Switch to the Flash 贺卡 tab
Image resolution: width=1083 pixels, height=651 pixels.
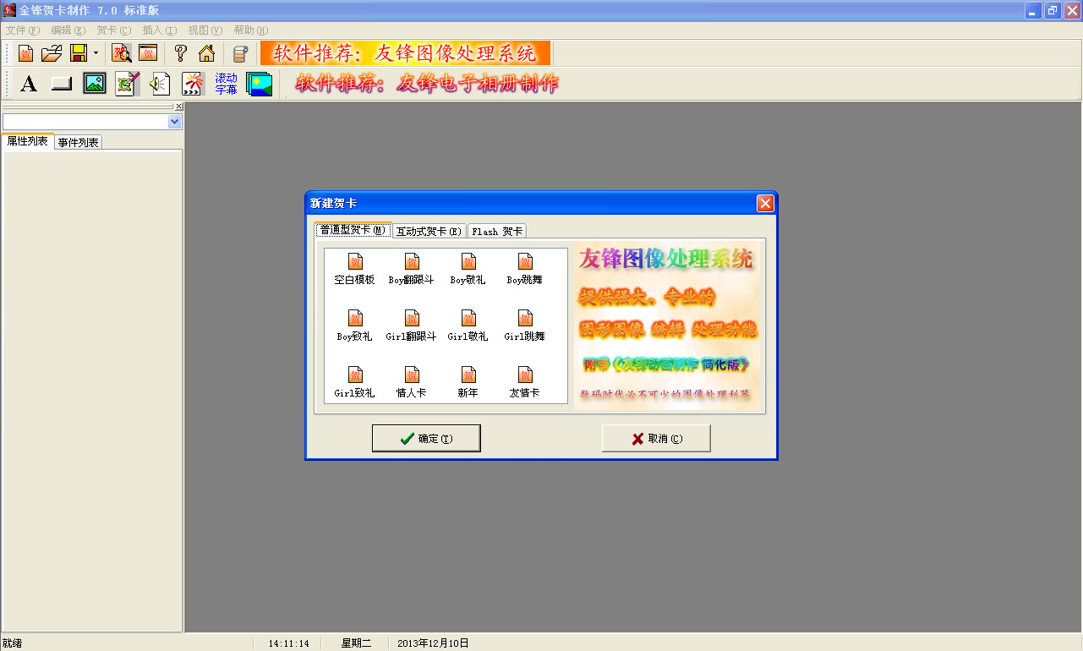497,231
